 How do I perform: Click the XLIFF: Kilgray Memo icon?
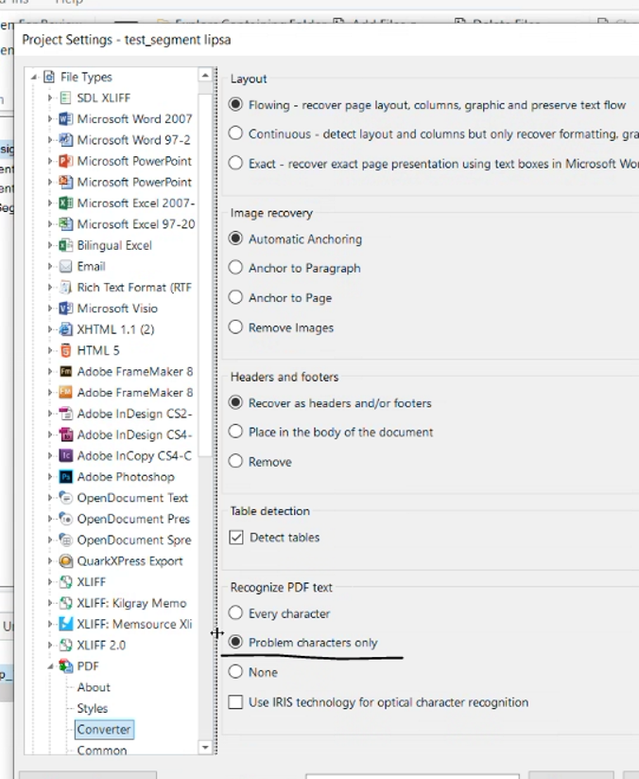click(x=65, y=603)
